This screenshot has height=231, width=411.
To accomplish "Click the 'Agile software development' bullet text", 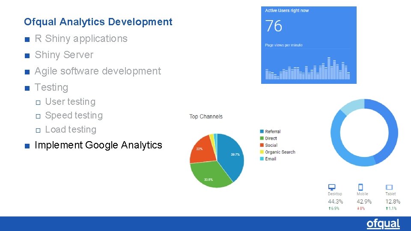I will coord(98,71).
